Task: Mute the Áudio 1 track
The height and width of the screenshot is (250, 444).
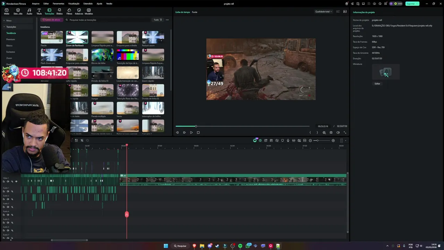Action: 8,191
